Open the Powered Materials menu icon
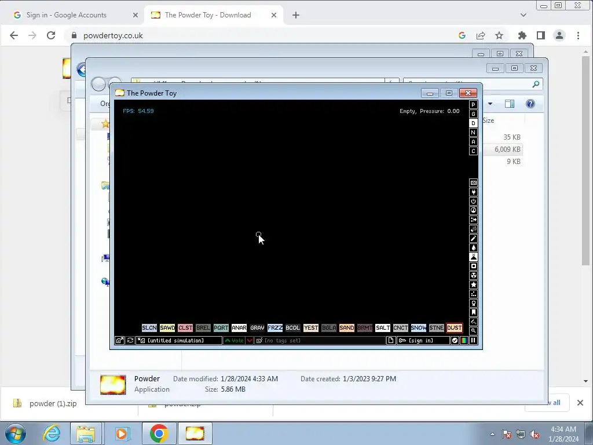The image size is (593, 445). coord(473,201)
